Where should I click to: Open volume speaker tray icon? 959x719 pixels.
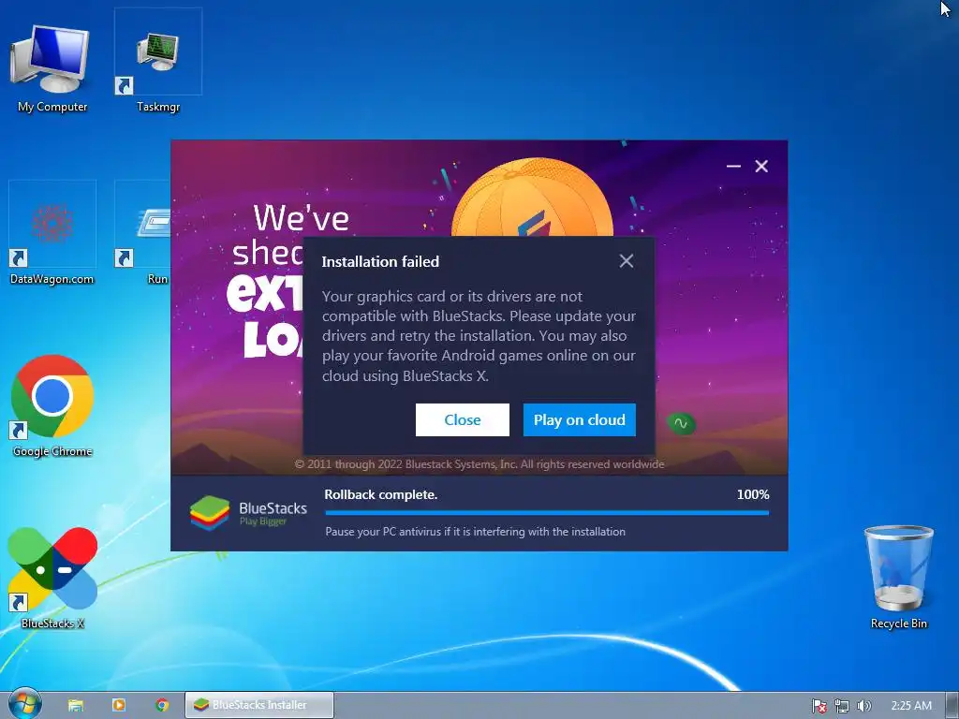[x=863, y=706]
